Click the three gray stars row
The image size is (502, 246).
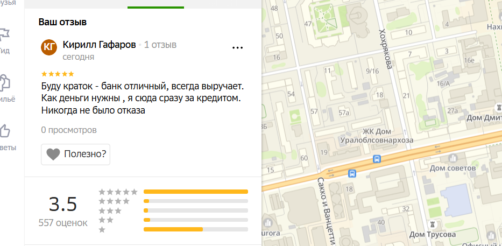(110, 211)
